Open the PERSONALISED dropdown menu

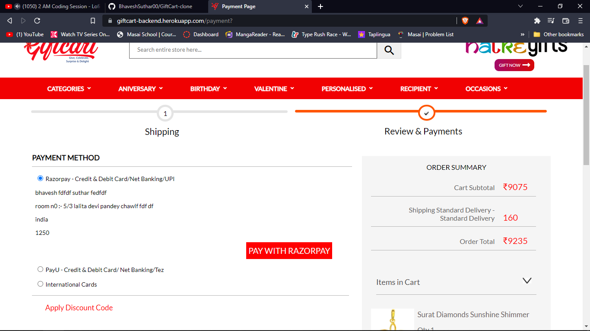tap(347, 89)
